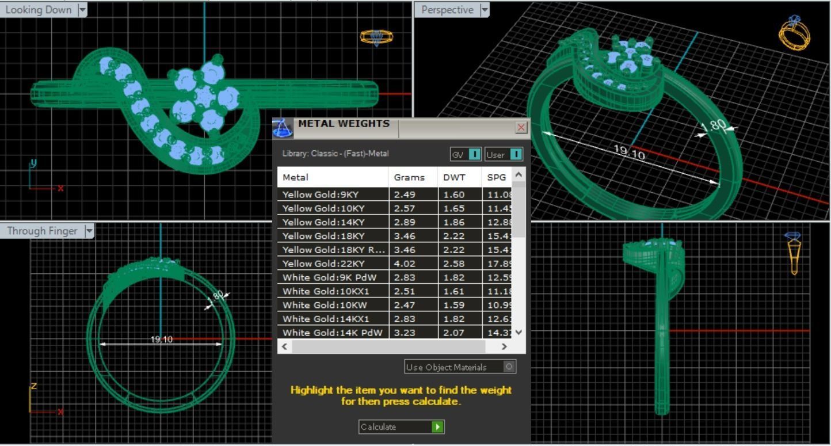Click the Looking Down viewport label
The width and height of the screenshot is (831, 446).
(39, 10)
